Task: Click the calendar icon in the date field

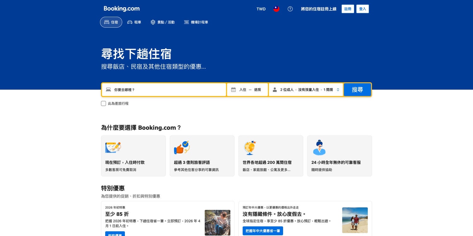Action: (233, 90)
